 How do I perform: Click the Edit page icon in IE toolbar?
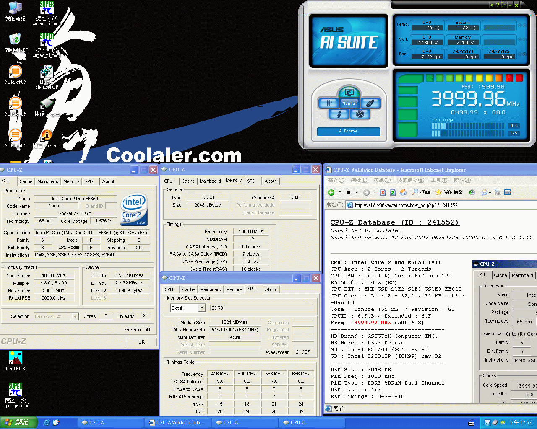point(508,192)
